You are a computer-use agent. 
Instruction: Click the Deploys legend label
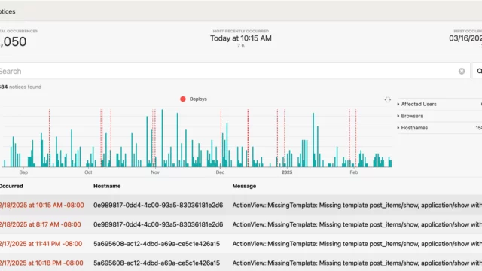click(x=198, y=99)
